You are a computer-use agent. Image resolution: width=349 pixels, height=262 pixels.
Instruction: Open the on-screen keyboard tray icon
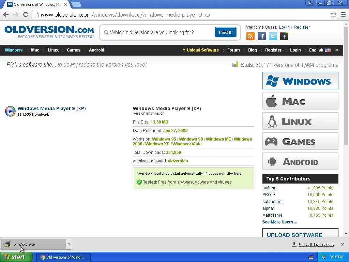coord(311,257)
